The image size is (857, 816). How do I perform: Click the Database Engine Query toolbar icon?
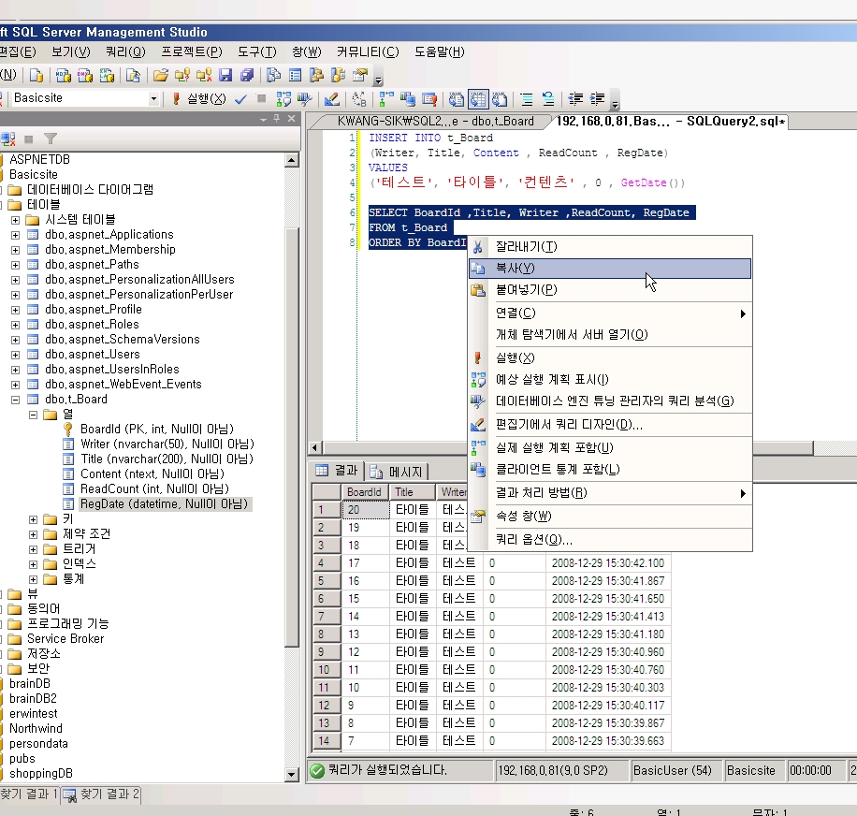pyautogui.click(x=36, y=75)
